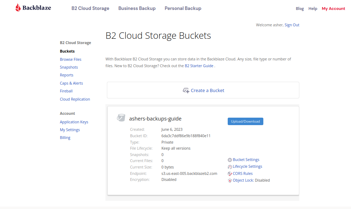Click the gear icon for Bucket Settings
Screen dimensions: 351x209
click(x=230, y=160)
